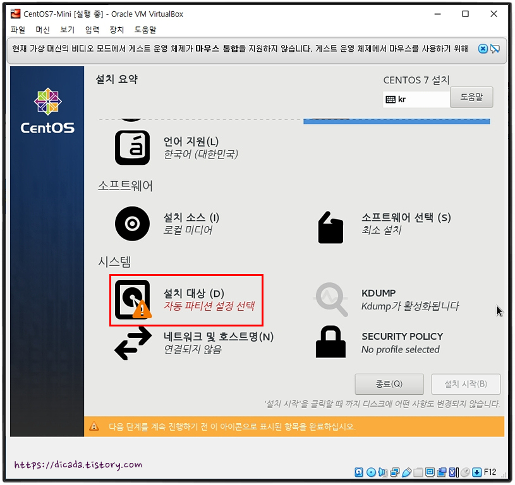Image resolution: width=515 pixels, height=485 pixels.
Task: Open the 설치 소스(I) disc icon
Action: (132, 224)
